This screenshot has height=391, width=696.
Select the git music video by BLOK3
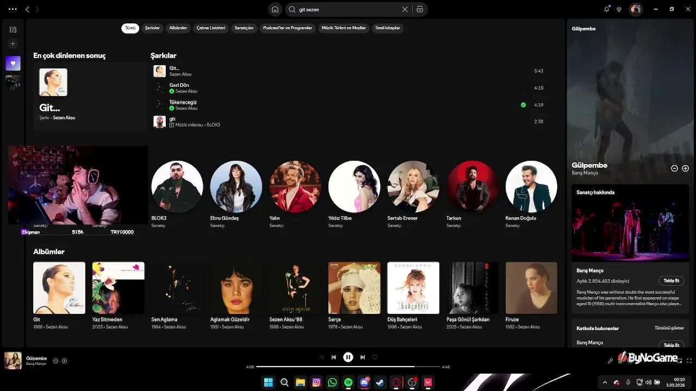pos(348,122)
